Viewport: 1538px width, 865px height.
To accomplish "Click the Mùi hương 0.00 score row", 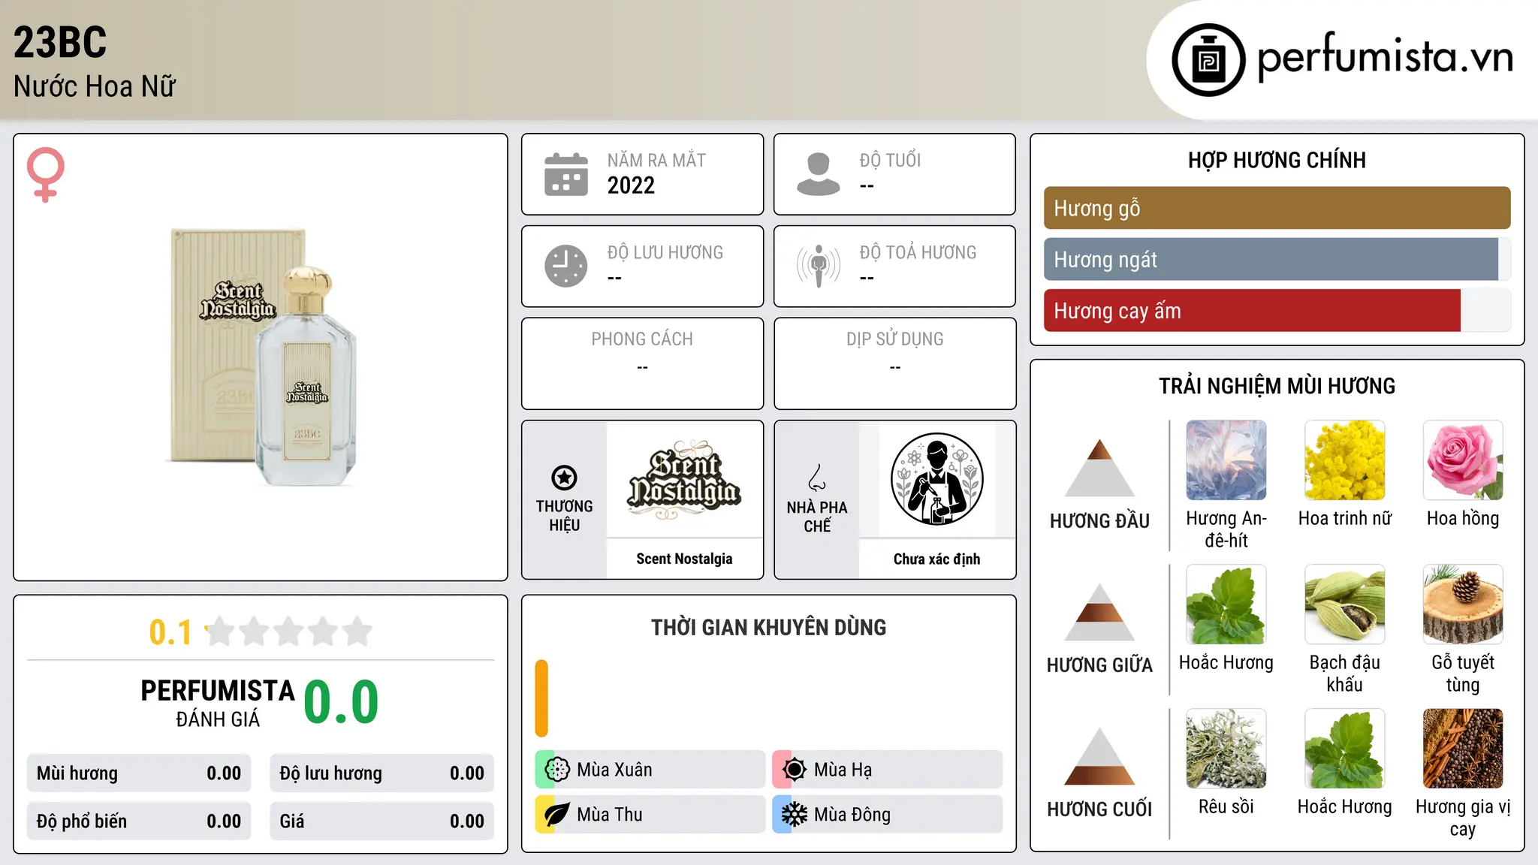I will [x=139, y=773].
